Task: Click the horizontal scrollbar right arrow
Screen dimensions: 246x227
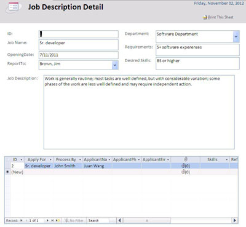Action: pos(235,220)
